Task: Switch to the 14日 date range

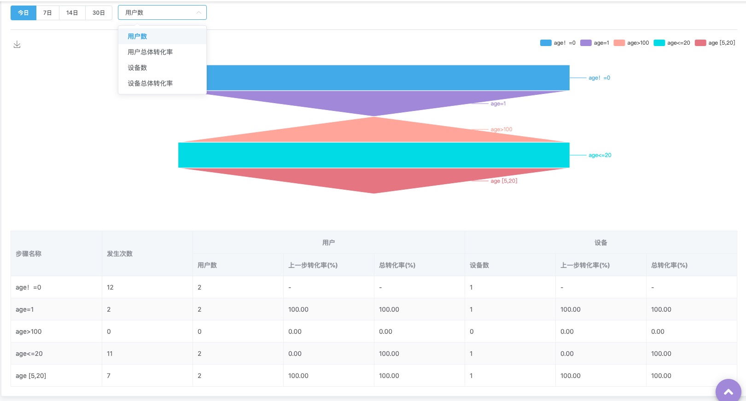Action: coord(72,13)
